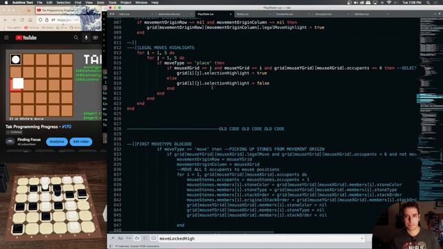Open the Member.lua tab
443x249 pixels.
point(362,14)
